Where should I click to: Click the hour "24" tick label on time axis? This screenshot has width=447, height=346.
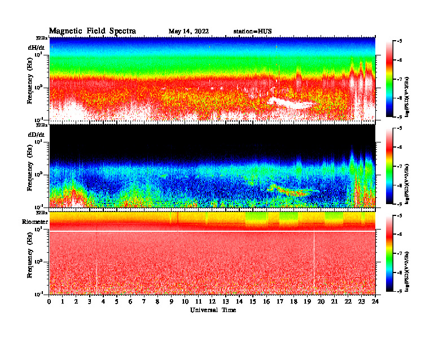point(375,301)
